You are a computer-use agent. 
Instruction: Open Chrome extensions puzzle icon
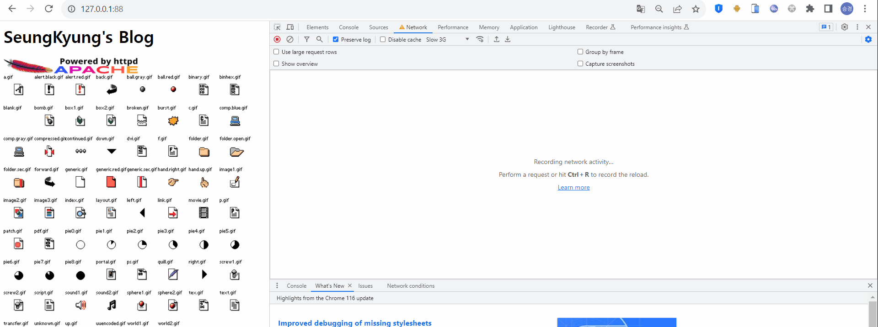pyautogui.click(x=810, y=9)
